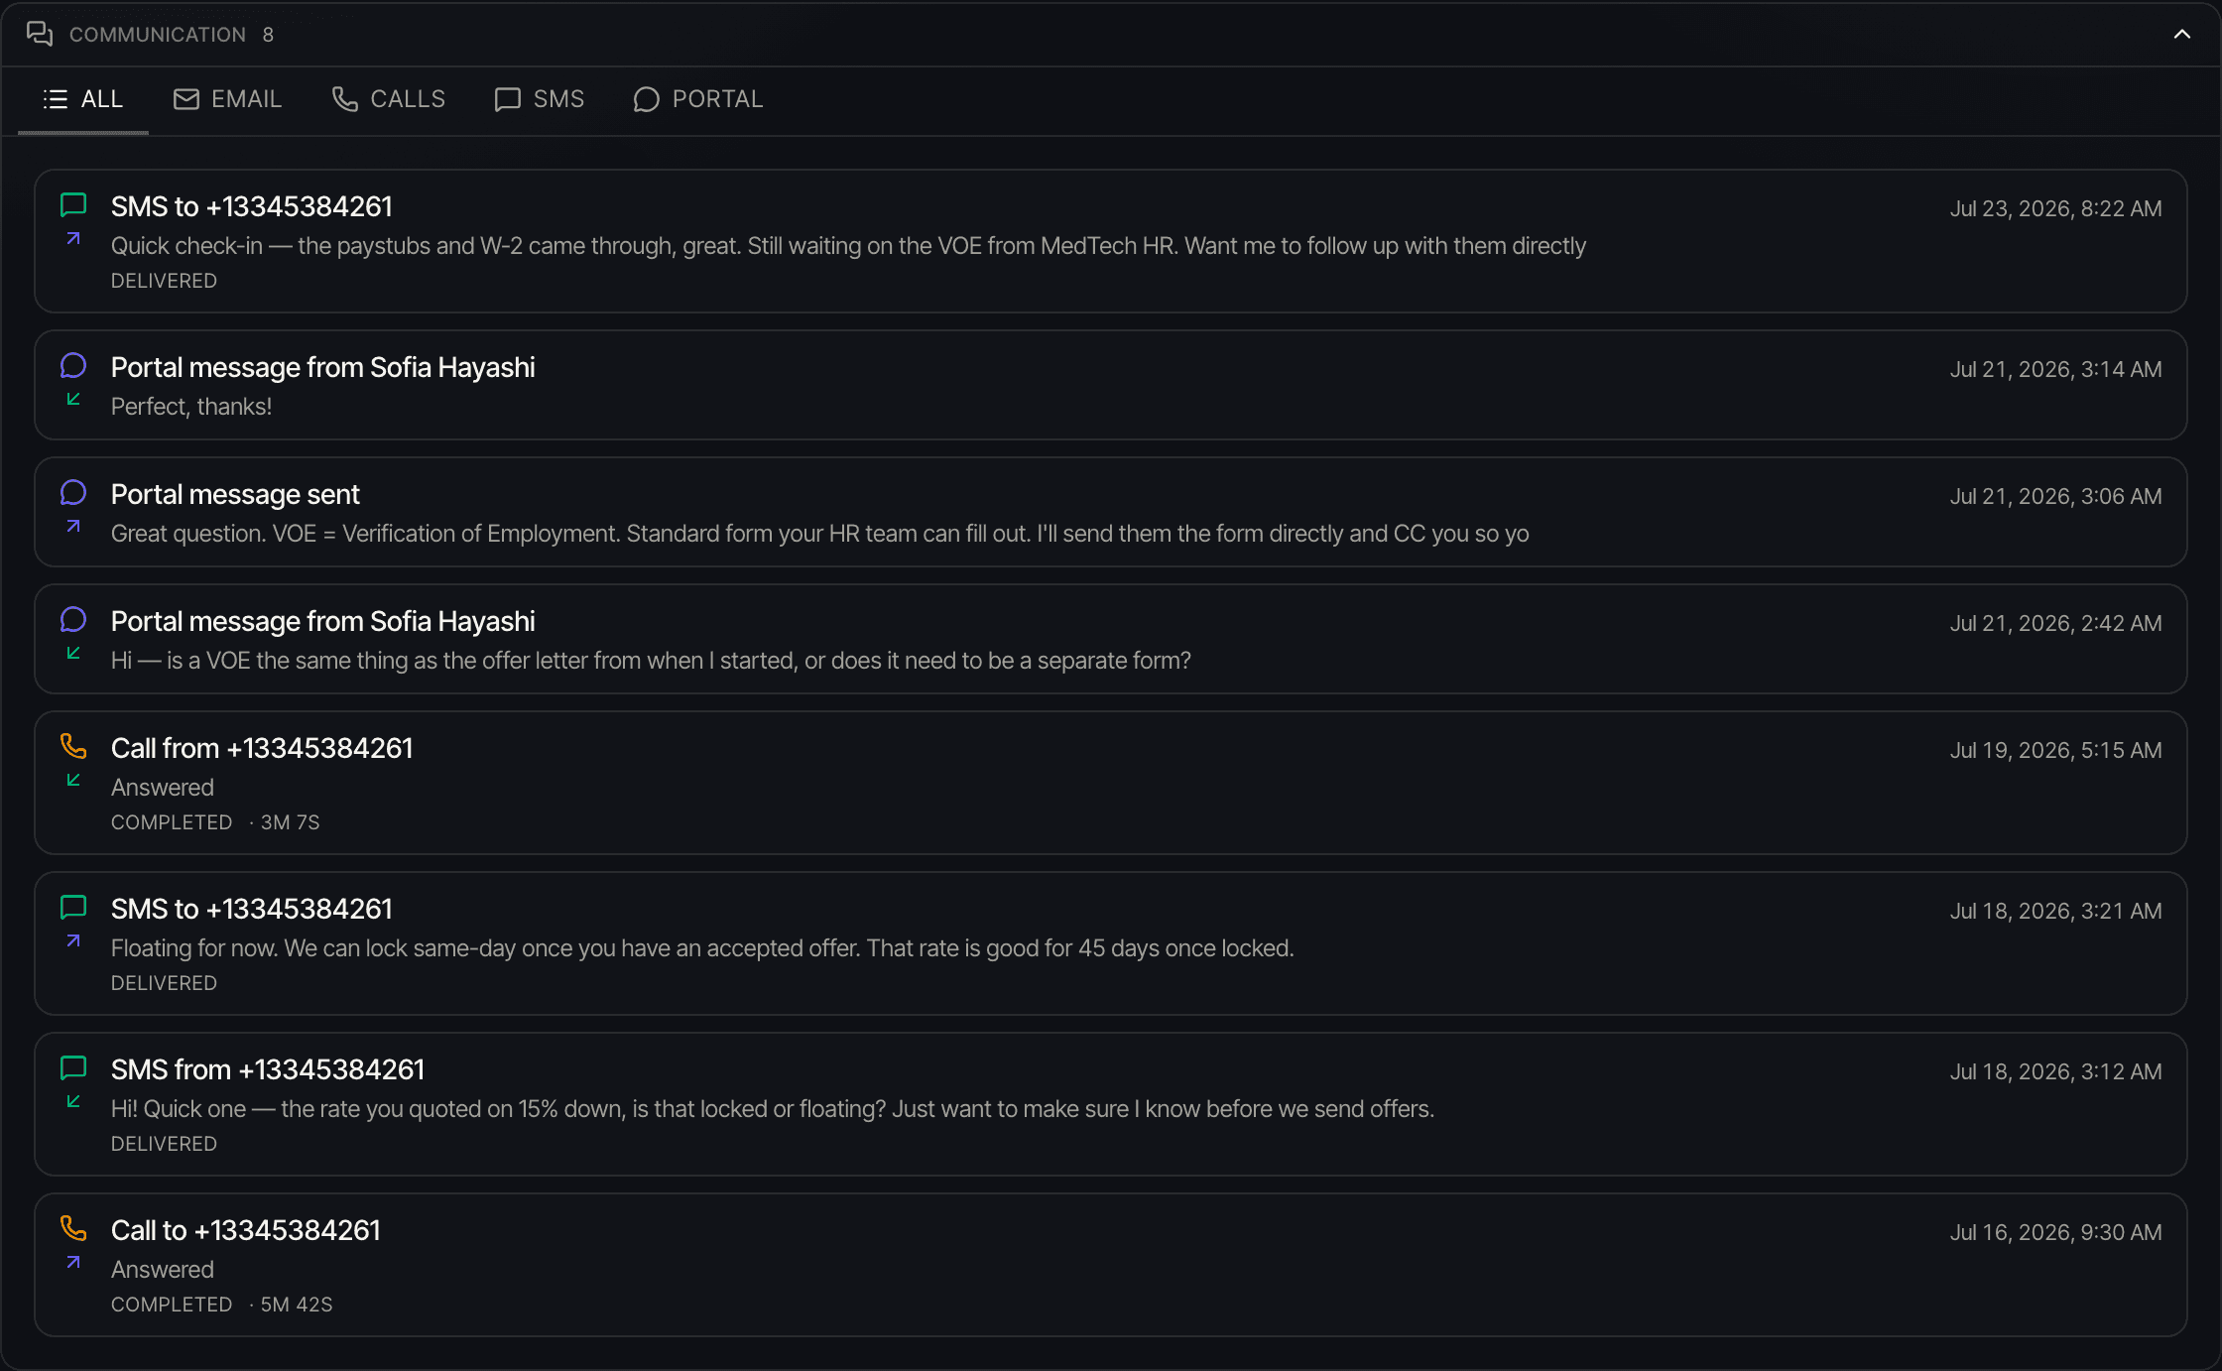This screenshot has height=1371, width=2222.
Task: Click 'Hi — is a VOE' message body
Action: click(x=651, y=661)
